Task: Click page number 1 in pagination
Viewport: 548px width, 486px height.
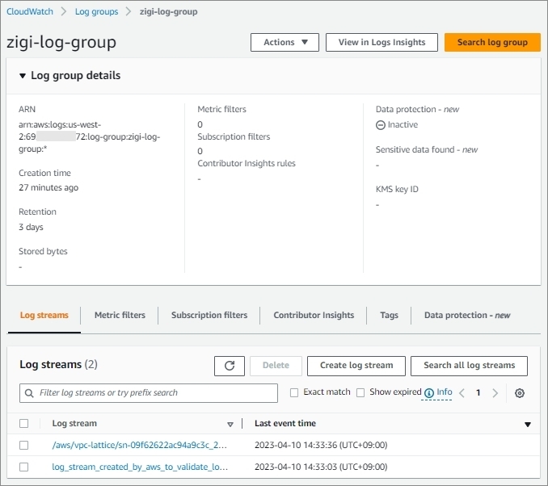Action: [478, 393]
